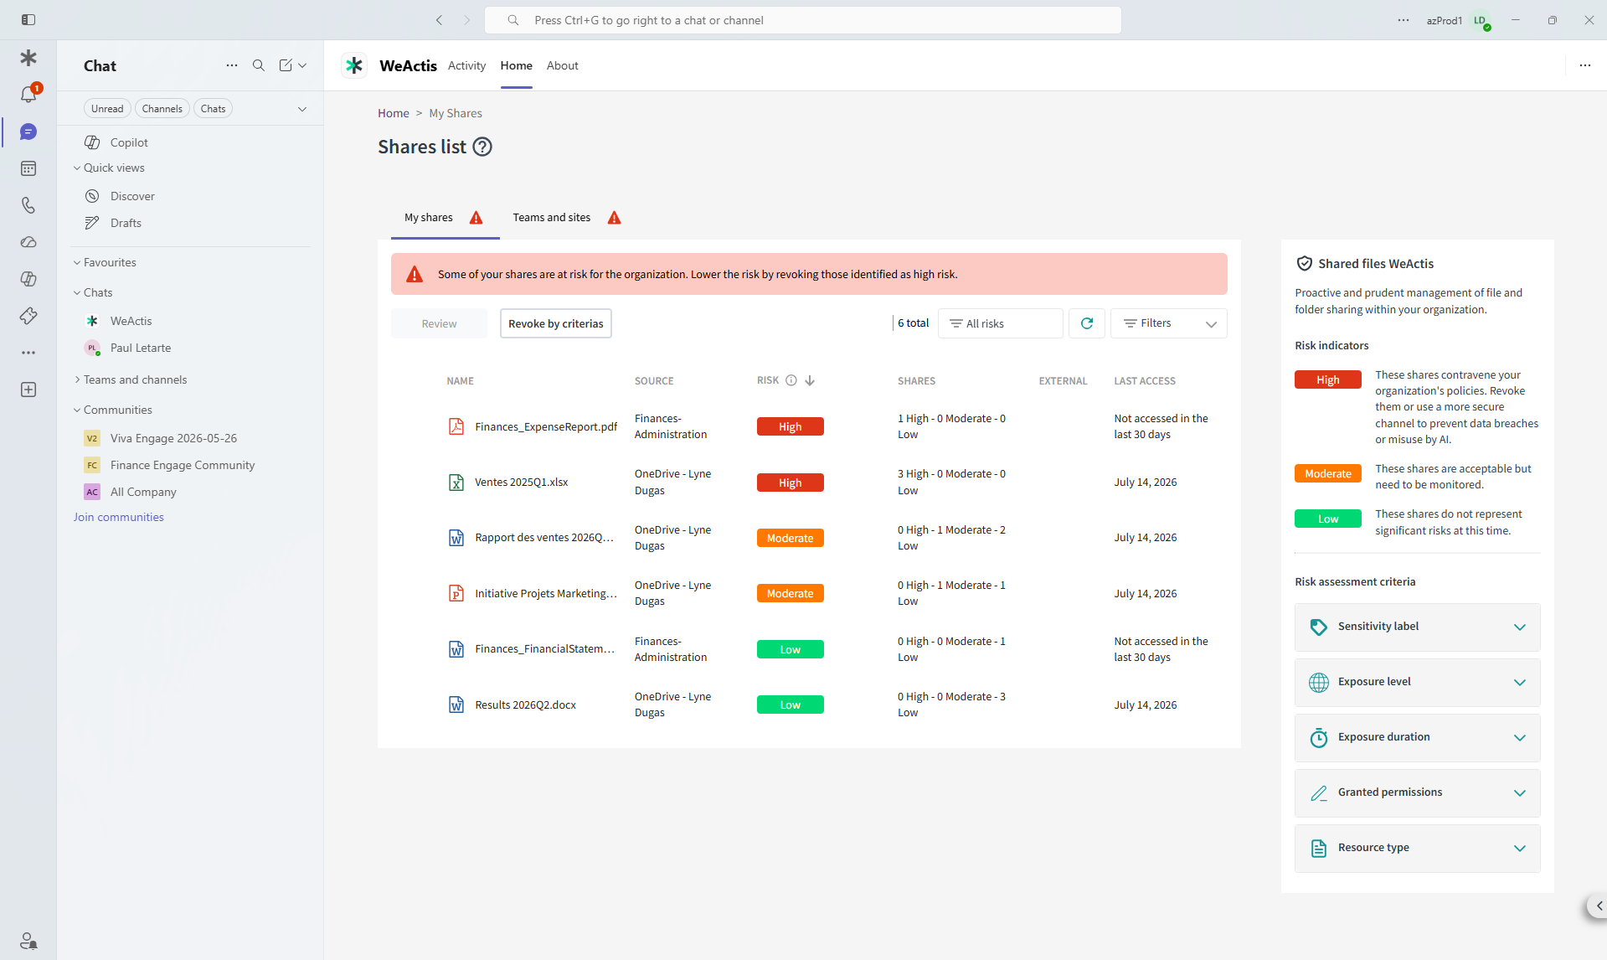
Task: Expand the collapsed side panel arrow
Action: [x=1599, y=906]
